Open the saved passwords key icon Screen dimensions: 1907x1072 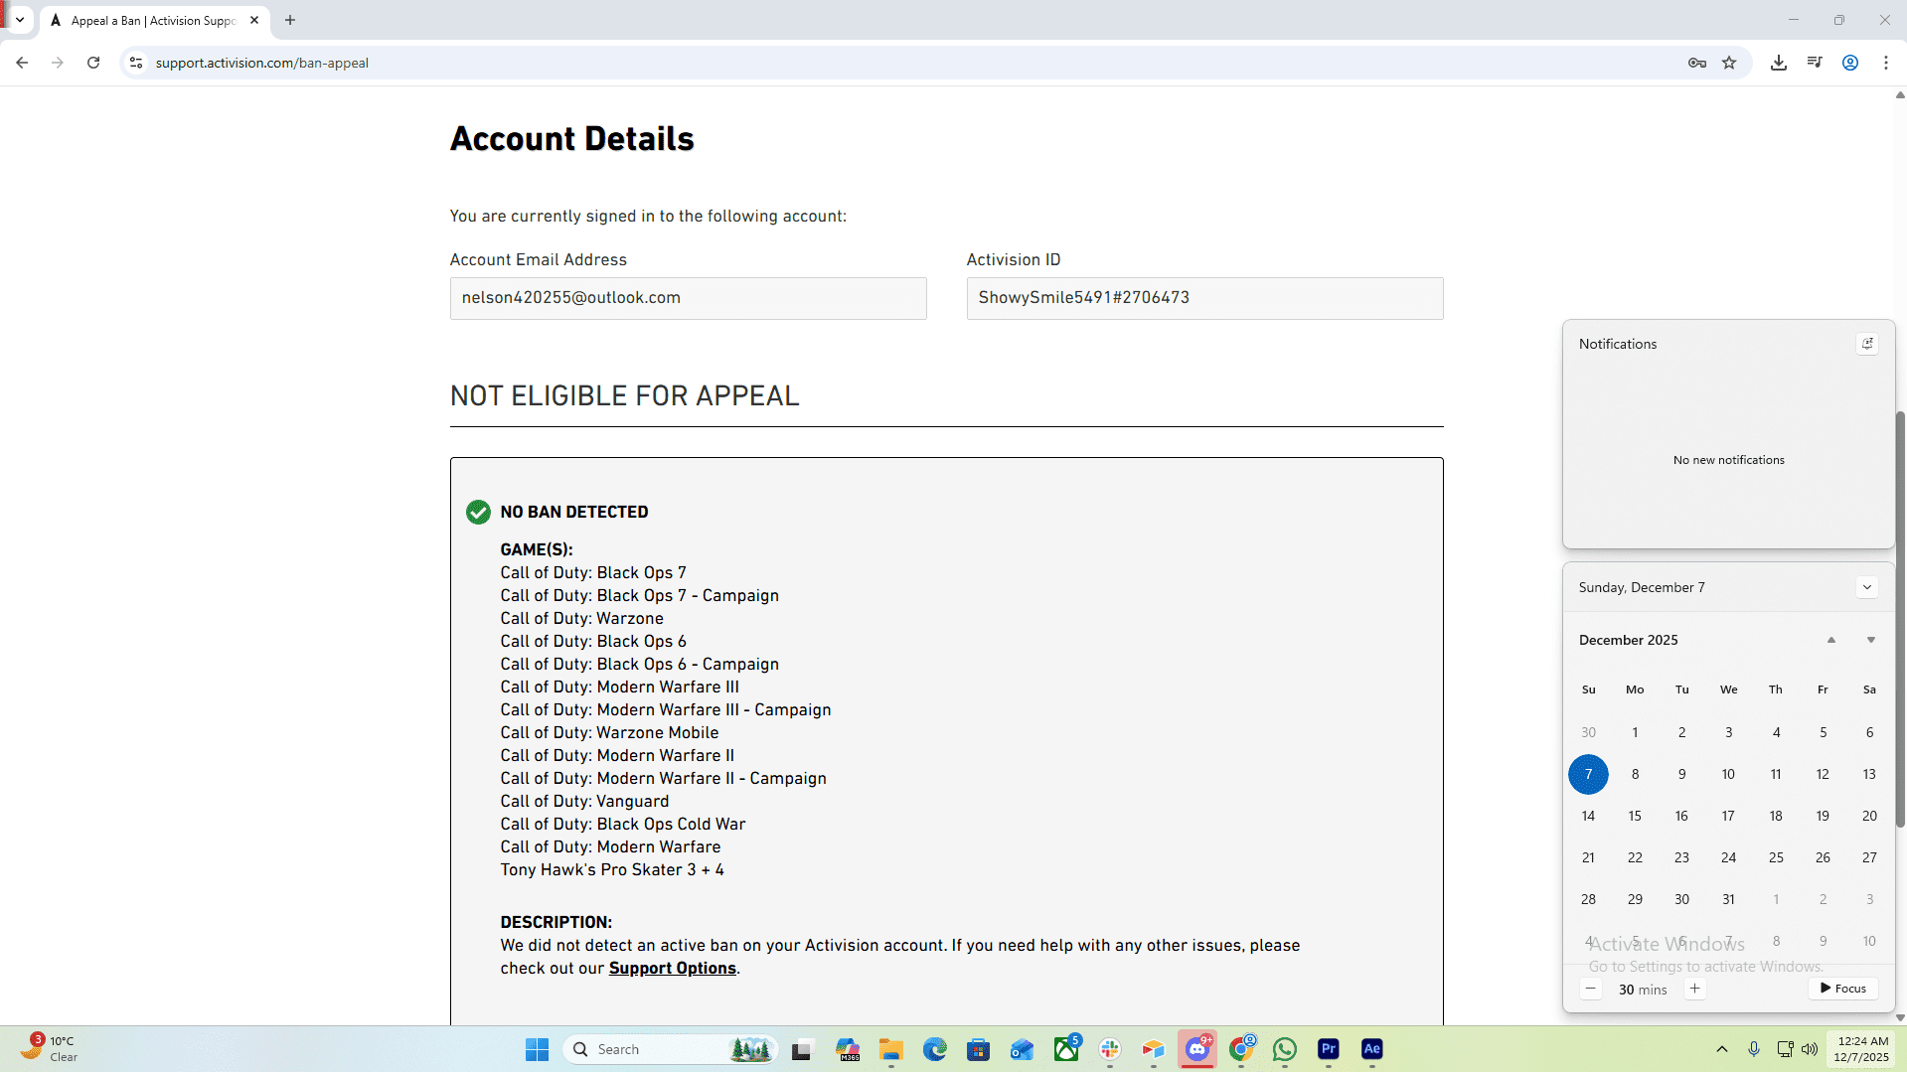point(1697,63)
